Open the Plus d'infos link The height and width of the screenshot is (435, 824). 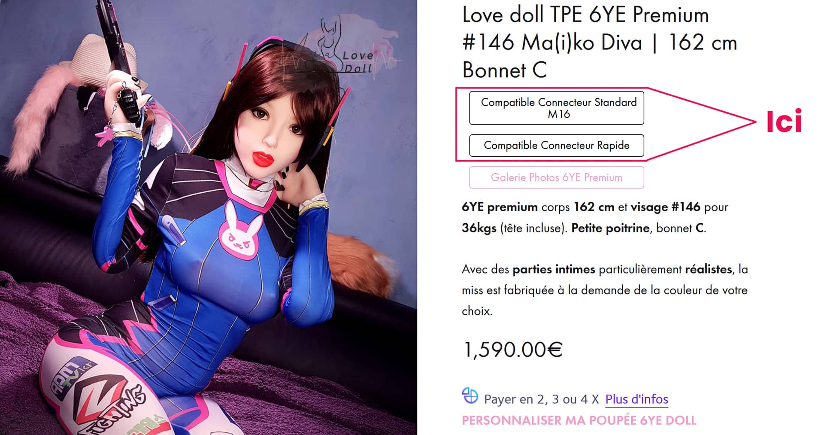pos(636,399)
